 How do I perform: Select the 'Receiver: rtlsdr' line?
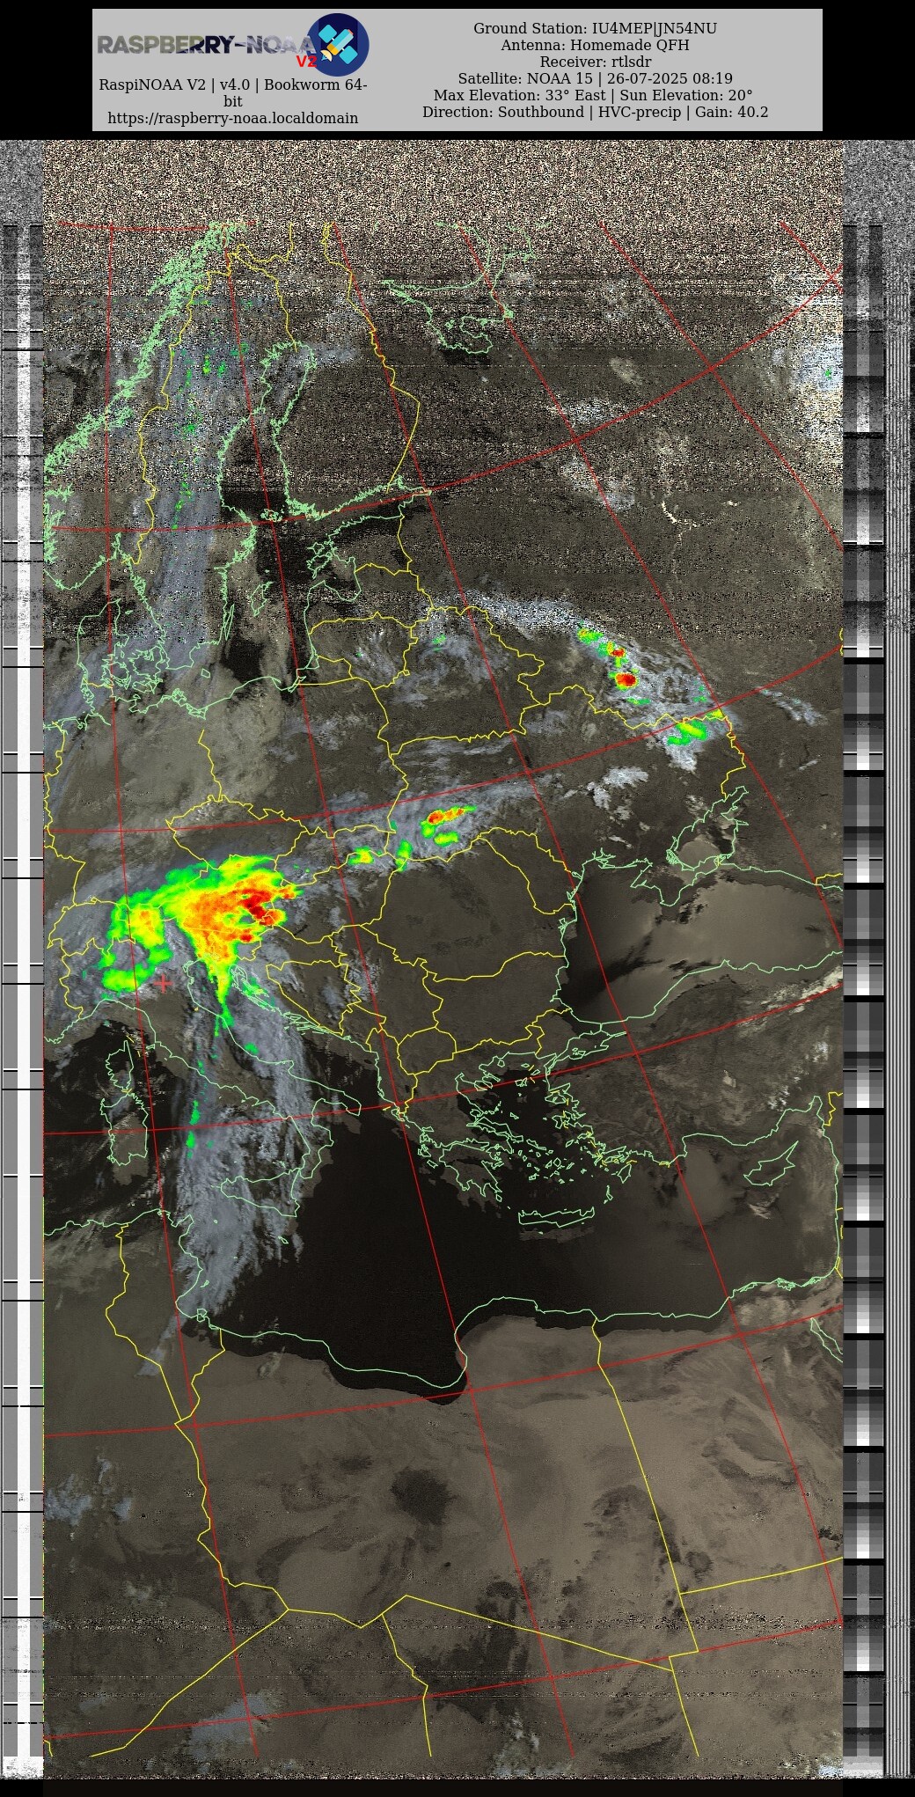(596, 62)
